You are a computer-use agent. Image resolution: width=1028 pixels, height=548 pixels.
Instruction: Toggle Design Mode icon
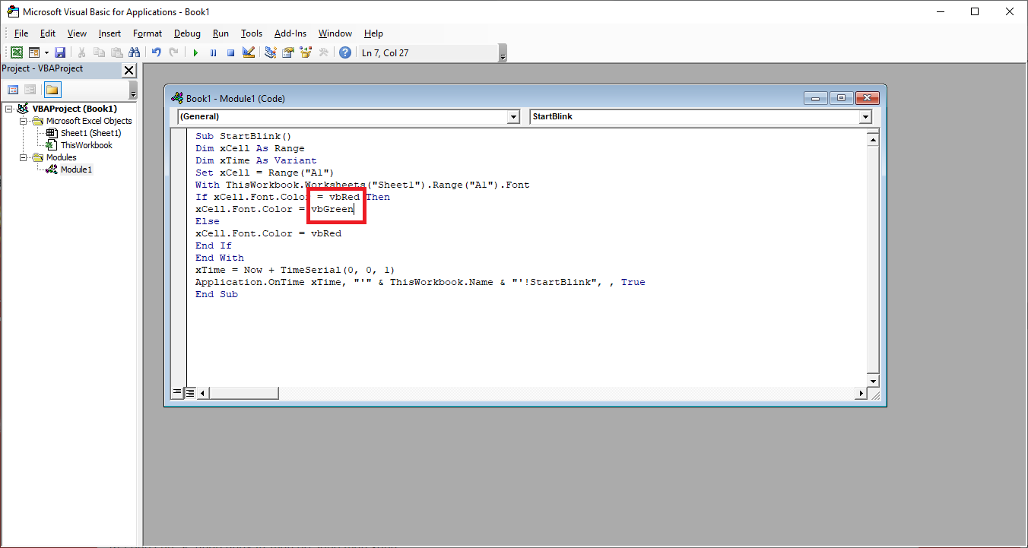[248, 52]
